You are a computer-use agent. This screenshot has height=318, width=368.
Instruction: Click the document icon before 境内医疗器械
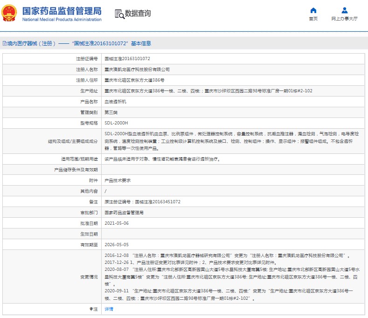tap(5, 43)
